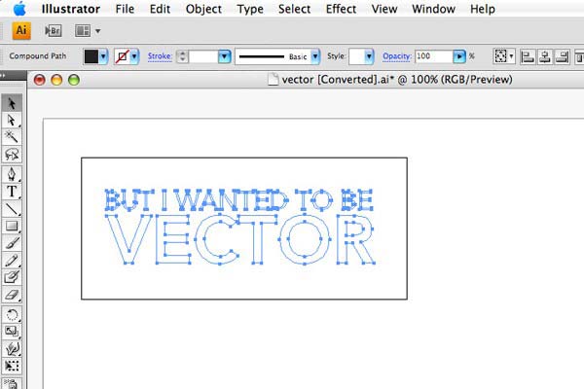The height and width of the screenshot is (389, 584).
Task: Select the Lasso tool
Action: 12,154
